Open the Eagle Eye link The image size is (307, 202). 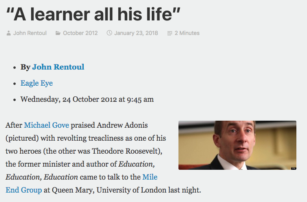(37, 83)
